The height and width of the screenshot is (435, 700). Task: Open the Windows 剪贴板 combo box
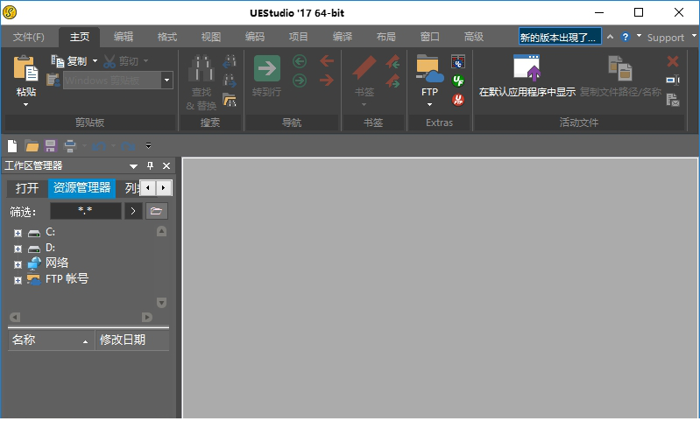167,81
